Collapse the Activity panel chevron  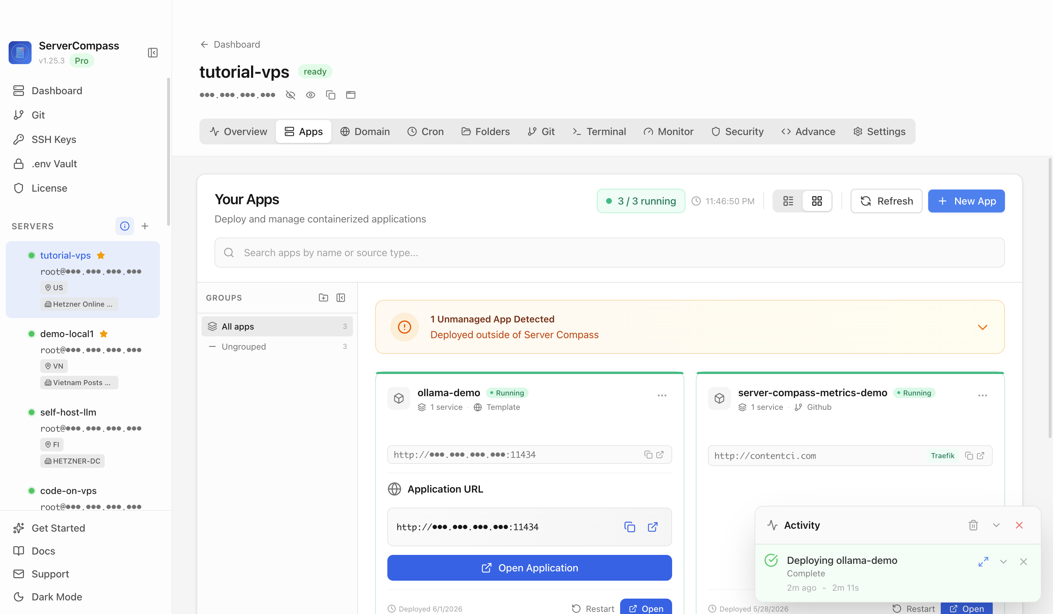(996, 525)
